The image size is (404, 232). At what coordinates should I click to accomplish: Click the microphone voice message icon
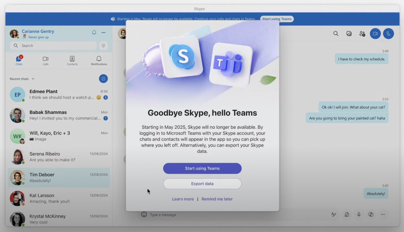click(x=359, y=214)
